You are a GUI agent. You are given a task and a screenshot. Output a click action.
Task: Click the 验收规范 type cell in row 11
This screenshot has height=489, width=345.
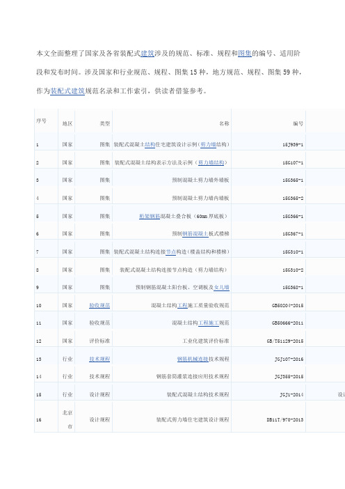[99, 323]
